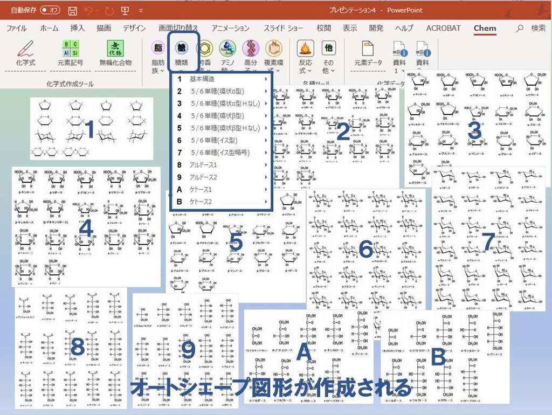Select menu item 2 5/6単糖(環状α型)
Viewport: 552px width, 415px height.
pyautogui.click(x=221, y=91)
